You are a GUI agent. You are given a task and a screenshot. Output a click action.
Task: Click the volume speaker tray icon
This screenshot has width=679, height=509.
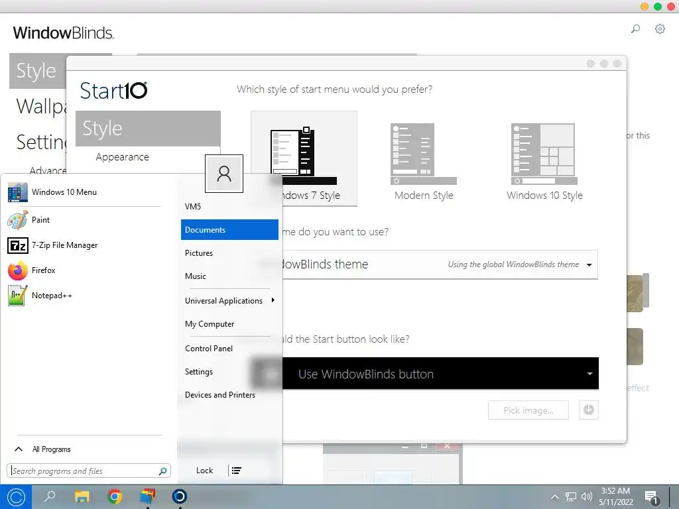tap(587, 497)
